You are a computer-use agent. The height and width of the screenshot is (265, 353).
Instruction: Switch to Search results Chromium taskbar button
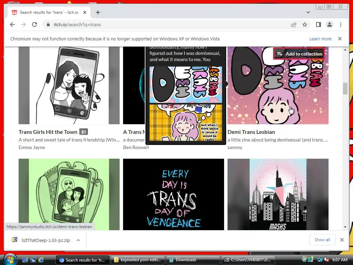(x=82, y=260)
